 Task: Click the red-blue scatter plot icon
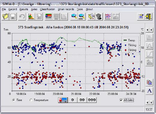click(108, 16)
